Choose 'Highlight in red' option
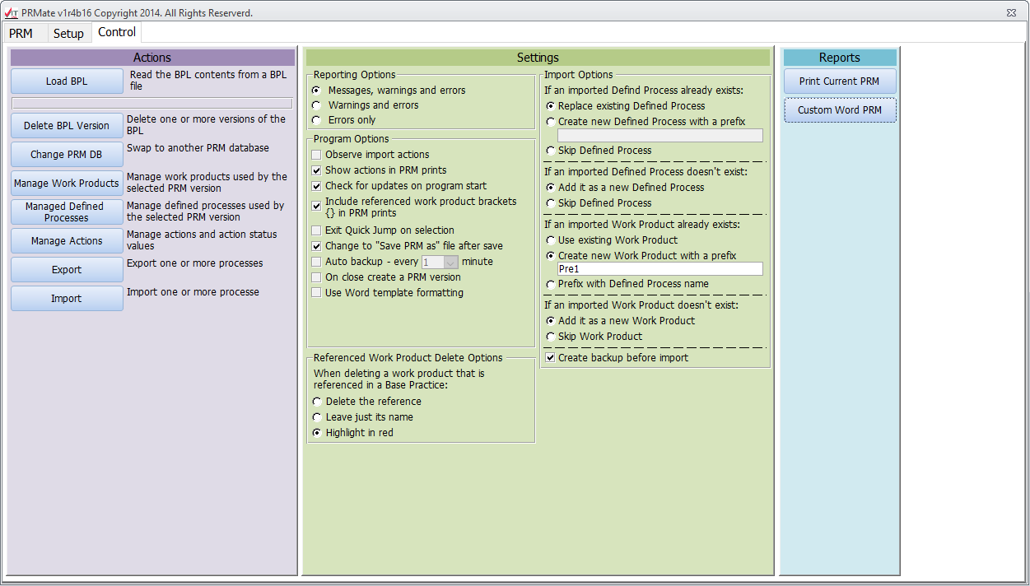The height and width of the screenshot is (586, 1030). [x=318, y=433]
